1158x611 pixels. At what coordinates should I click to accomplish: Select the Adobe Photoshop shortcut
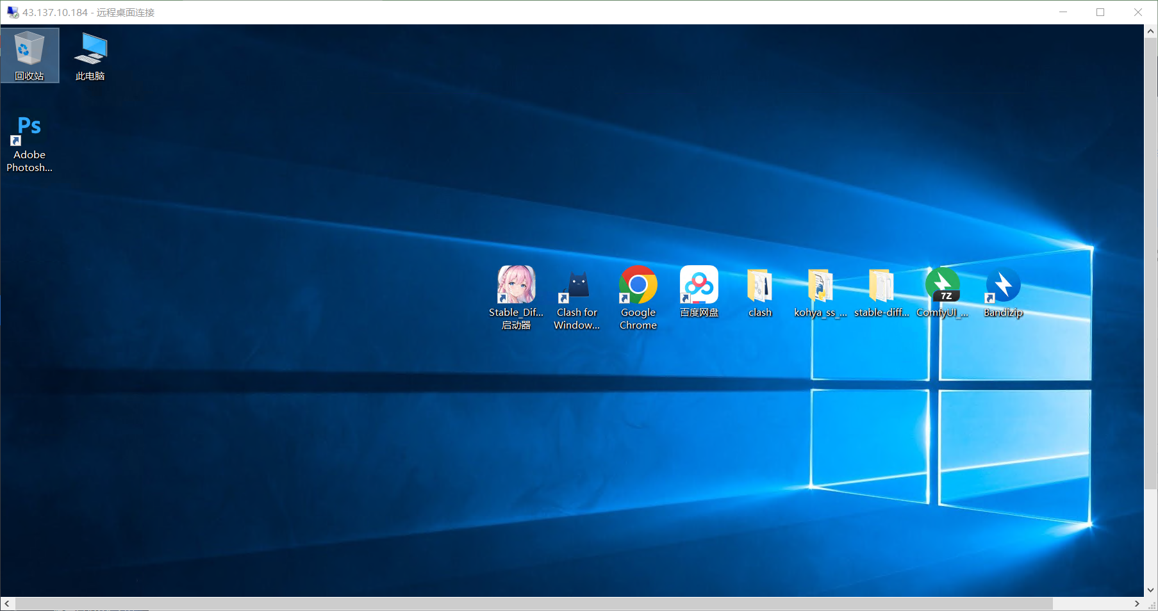click(x=29, y=143)
